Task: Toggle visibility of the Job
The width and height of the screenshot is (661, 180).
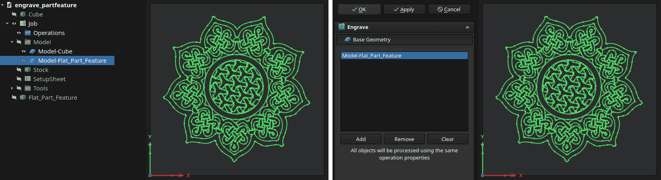Action: tap(14, 24)
